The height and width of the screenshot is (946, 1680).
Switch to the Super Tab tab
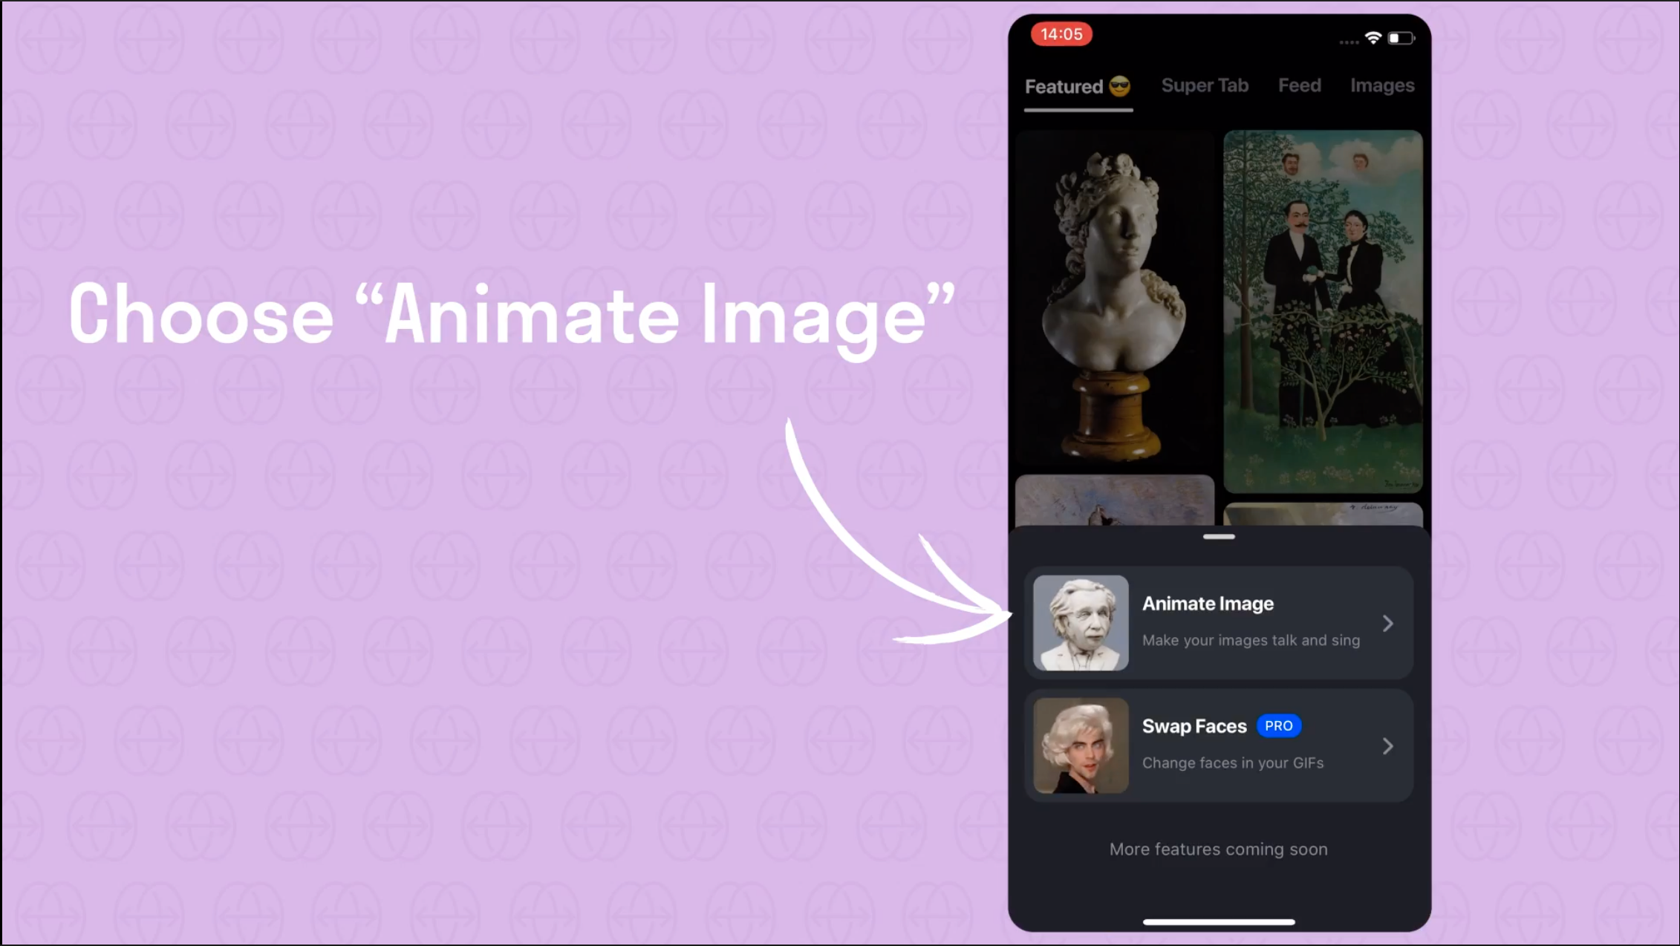(x=1204, y=85)
